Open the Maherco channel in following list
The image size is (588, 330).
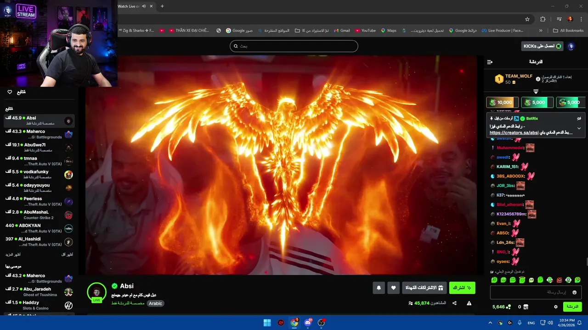coord(39,134)
